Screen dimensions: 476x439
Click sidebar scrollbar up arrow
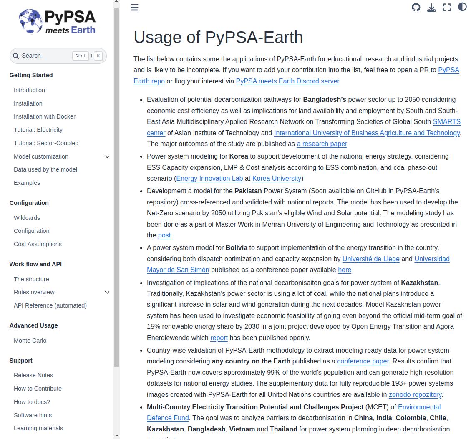coord(116,2)
